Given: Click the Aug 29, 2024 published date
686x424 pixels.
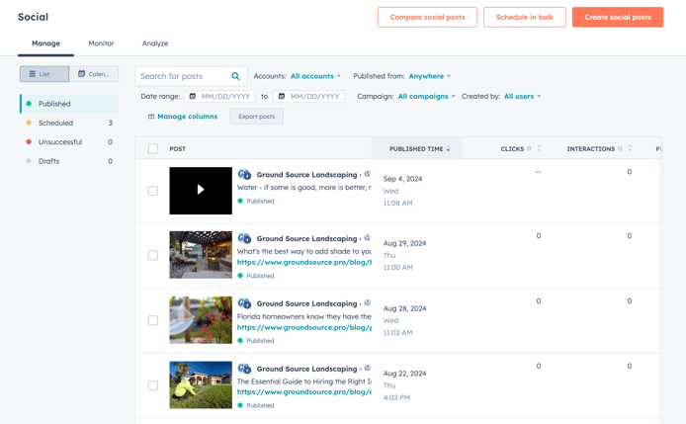Looking at the screenshot, I should [x=404, y=243].
